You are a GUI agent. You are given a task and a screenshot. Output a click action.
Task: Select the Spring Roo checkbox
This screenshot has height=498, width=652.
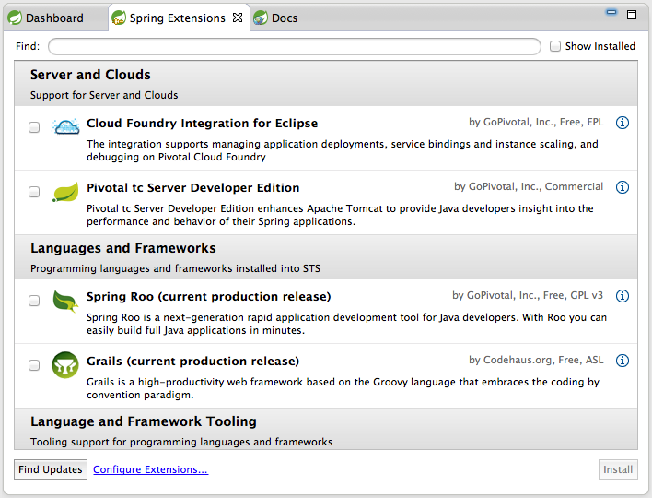[x=34, y=301]
